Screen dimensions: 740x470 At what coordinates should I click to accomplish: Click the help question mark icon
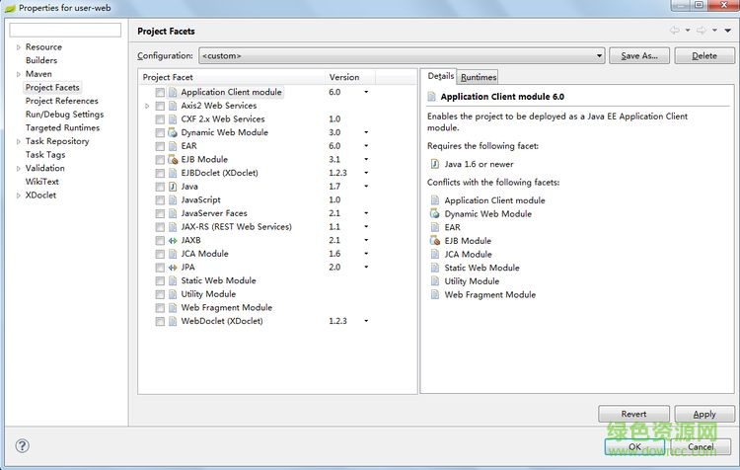(x=22, y=446)
